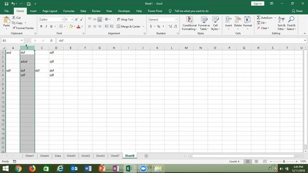This screenshot has height=173, width=308.
Task: Click the Sign in button
Action: 257,3
